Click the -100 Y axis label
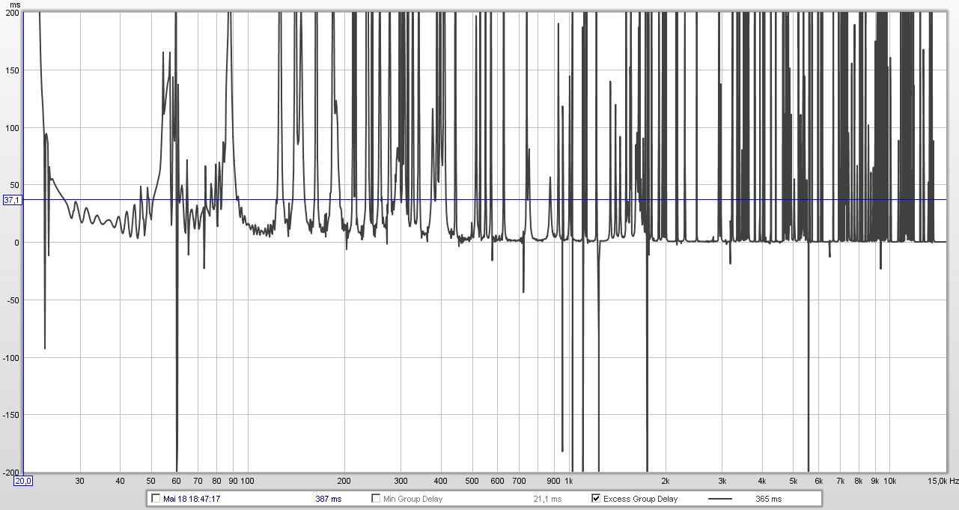Image resolution: width=959 pixels, height=510 pixels. click(x=11, y=357)
